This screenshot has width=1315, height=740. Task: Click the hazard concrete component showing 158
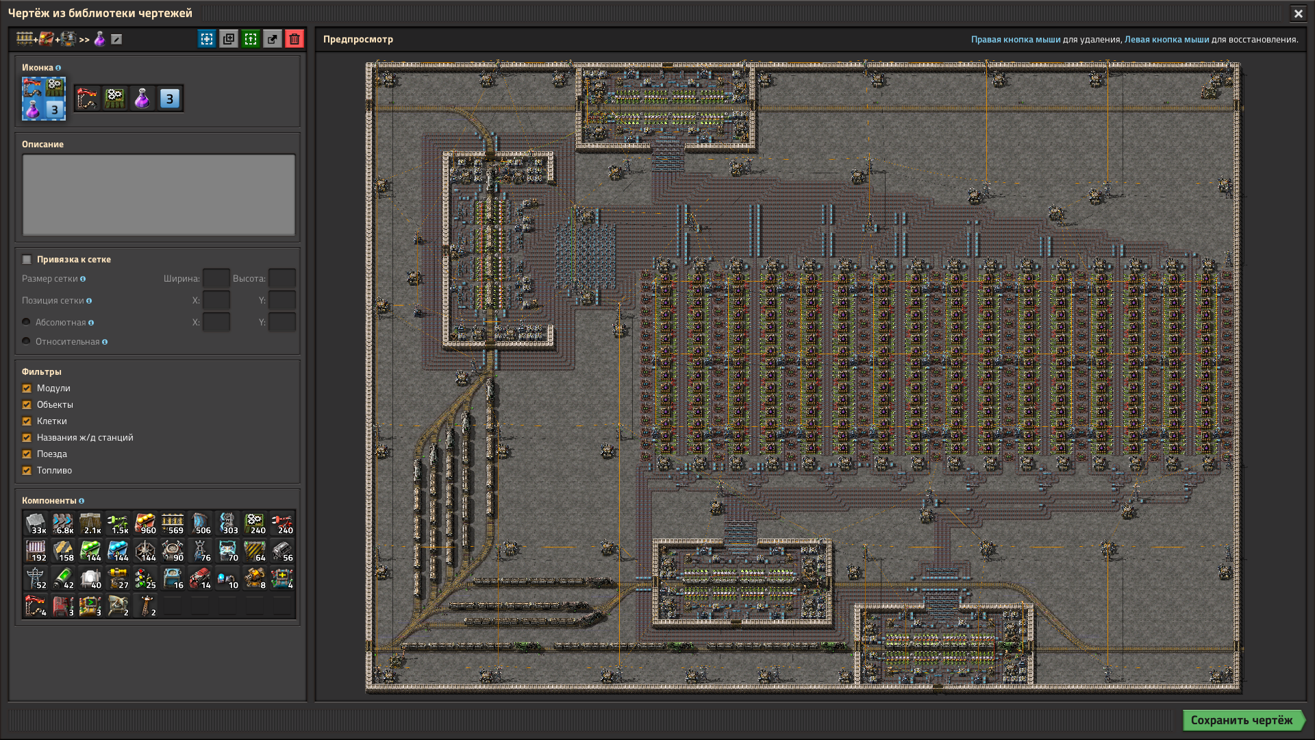pos(63,551)
